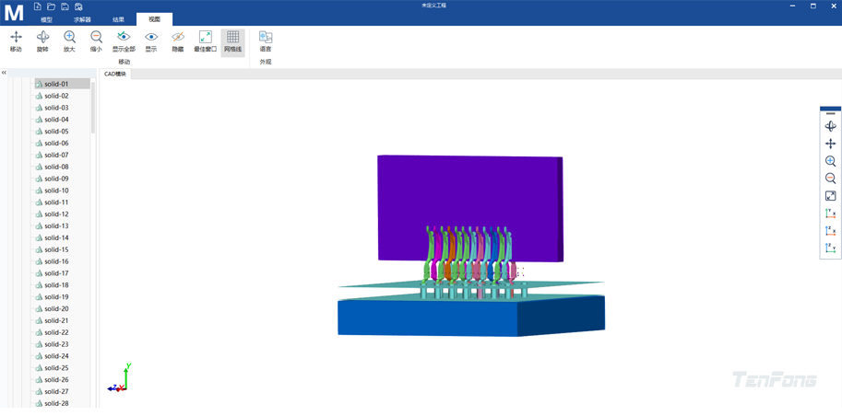Select solid-18 in the model tree
842x416 pixels.
(x=56, y=285)
